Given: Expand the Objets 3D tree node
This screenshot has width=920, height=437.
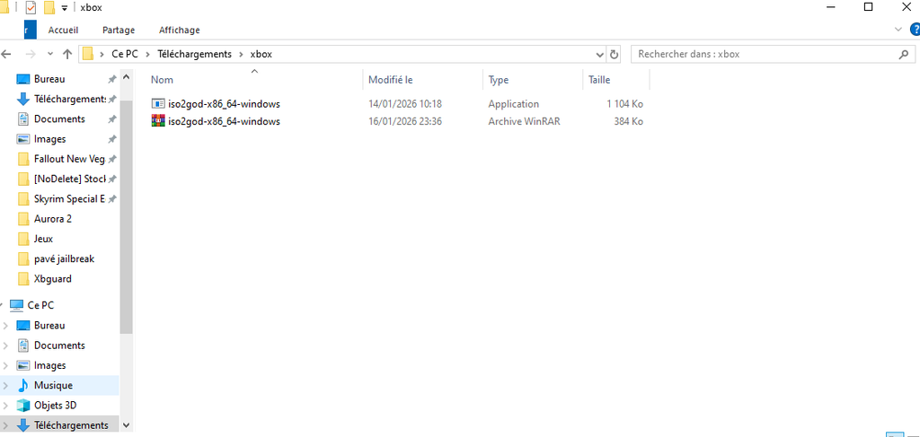Looking at the screenshot, I should tap(7, 406).
